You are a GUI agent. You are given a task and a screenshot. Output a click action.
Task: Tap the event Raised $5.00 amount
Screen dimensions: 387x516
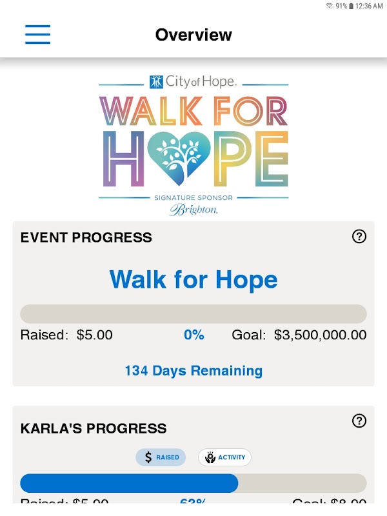[x=94, y=335]
